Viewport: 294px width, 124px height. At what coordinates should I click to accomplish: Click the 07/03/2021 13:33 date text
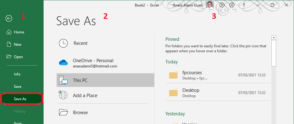(x=252, y=75)
